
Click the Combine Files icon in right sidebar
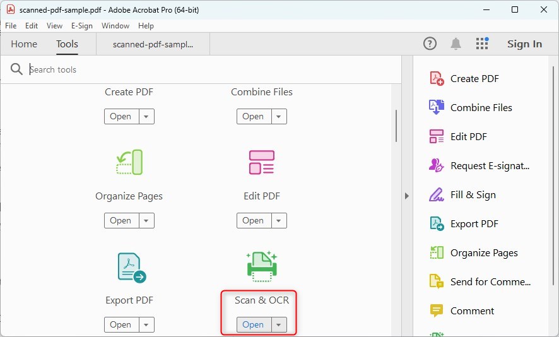pos(437,107)
